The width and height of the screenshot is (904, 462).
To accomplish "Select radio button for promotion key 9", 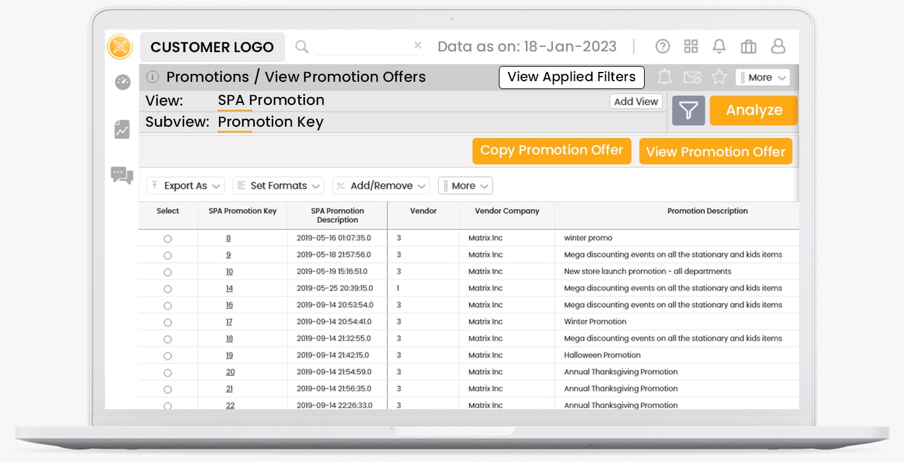I will [168, 255].
